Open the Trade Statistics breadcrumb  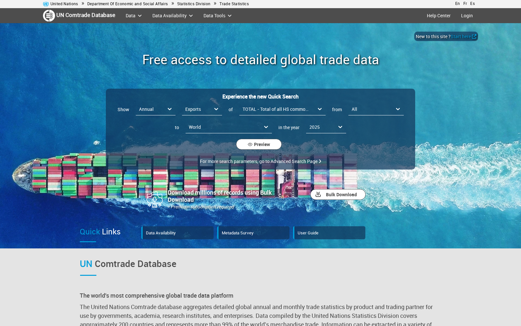click(x=234, y=4)
